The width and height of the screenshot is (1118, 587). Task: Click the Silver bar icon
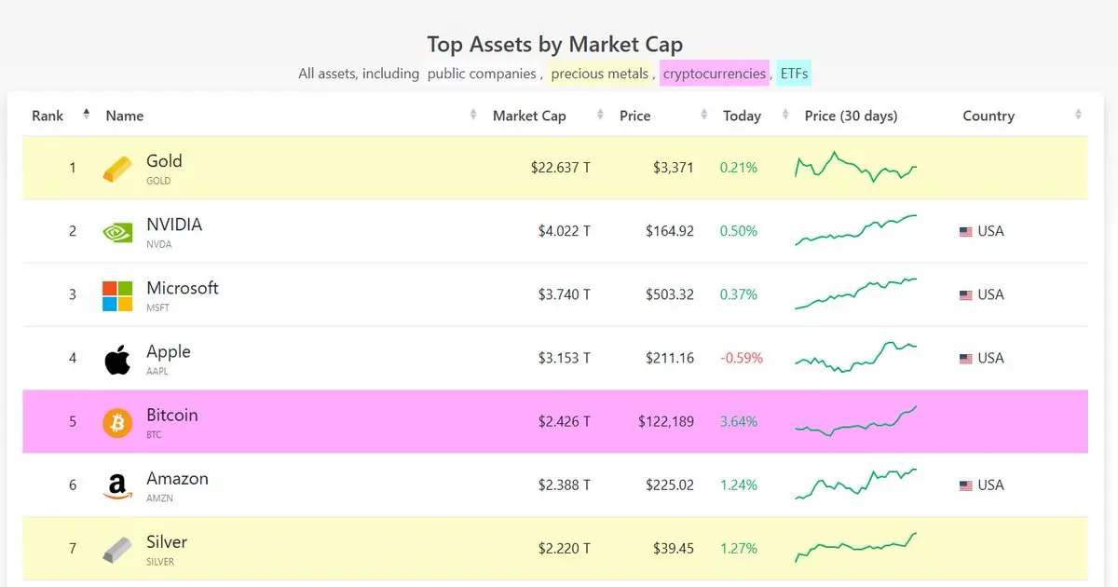point(117,549)
